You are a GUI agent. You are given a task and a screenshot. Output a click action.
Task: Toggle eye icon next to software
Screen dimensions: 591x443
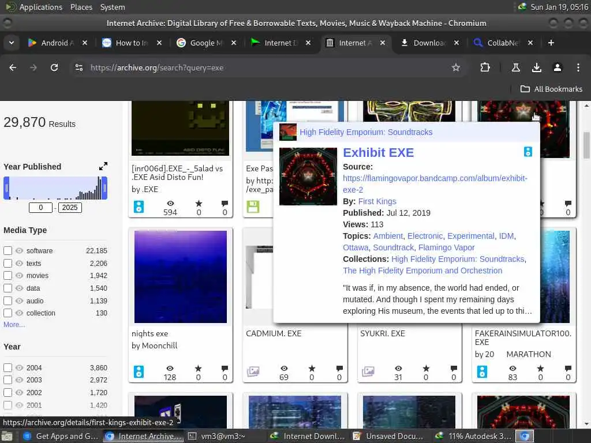[x=19, y=250]
